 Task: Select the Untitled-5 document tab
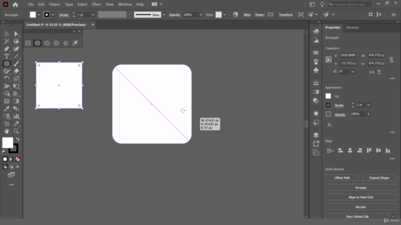point(56,25)
